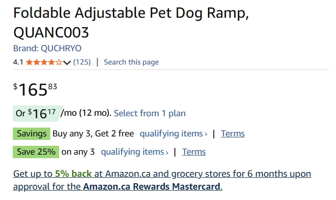Open the 125 customer reviews link
This screenshot has width=336, height=200.
pyautogui.click(x=82, y=62)
